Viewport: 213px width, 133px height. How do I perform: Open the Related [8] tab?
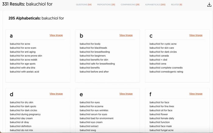click(x=176, y=5)
